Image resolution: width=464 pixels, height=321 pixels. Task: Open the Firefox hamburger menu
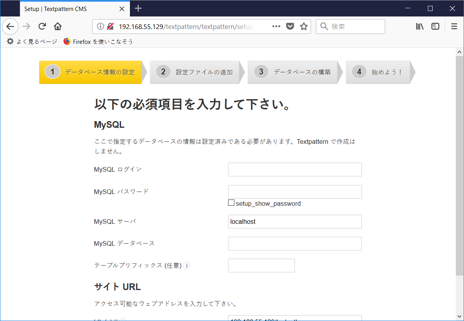click(454, 26)
